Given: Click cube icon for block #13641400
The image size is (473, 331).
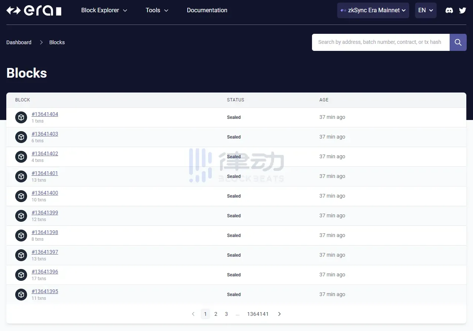Looking at the screenshot, I should click(21, 196).
